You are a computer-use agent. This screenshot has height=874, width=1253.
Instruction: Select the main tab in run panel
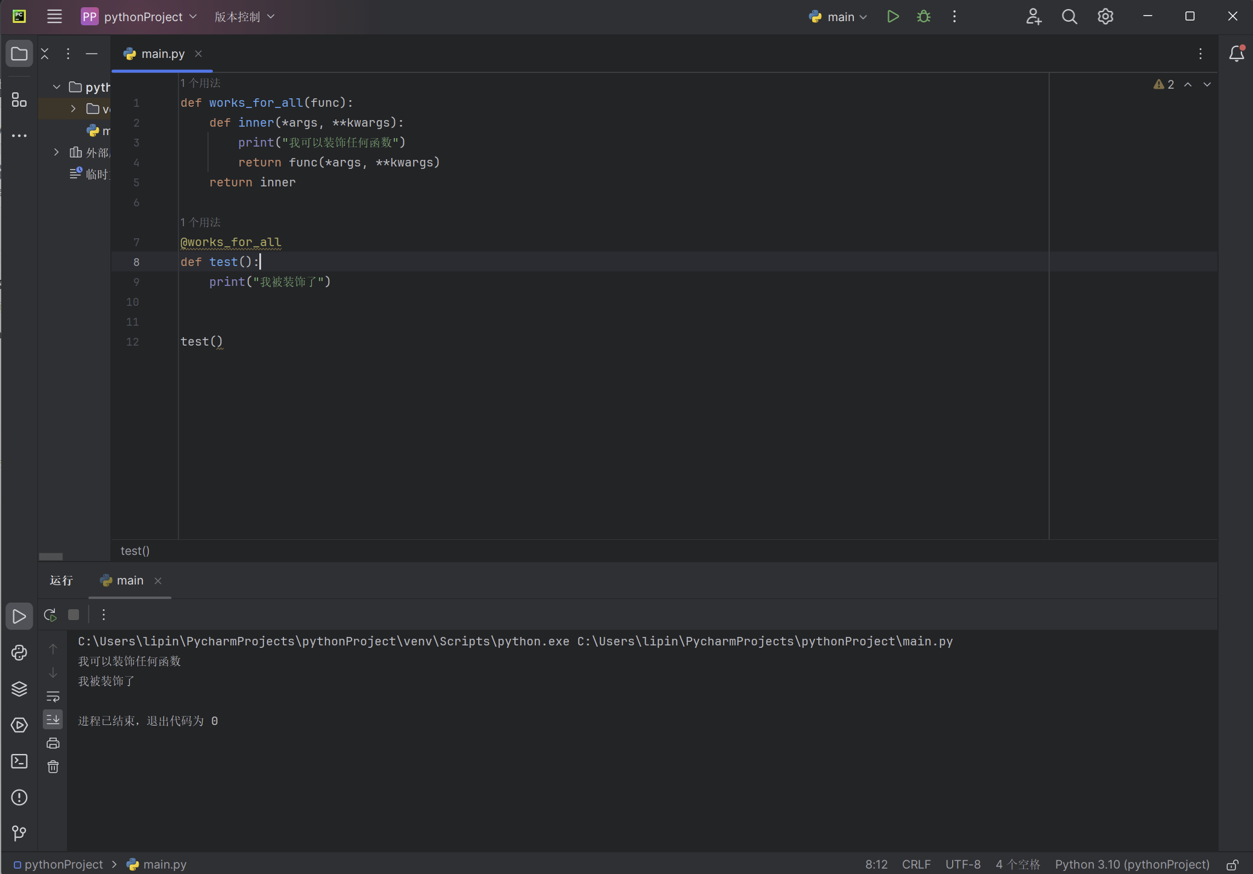pos(130,580)
